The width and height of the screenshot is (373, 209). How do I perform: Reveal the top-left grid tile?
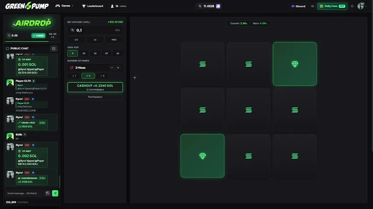pos(202,64)
